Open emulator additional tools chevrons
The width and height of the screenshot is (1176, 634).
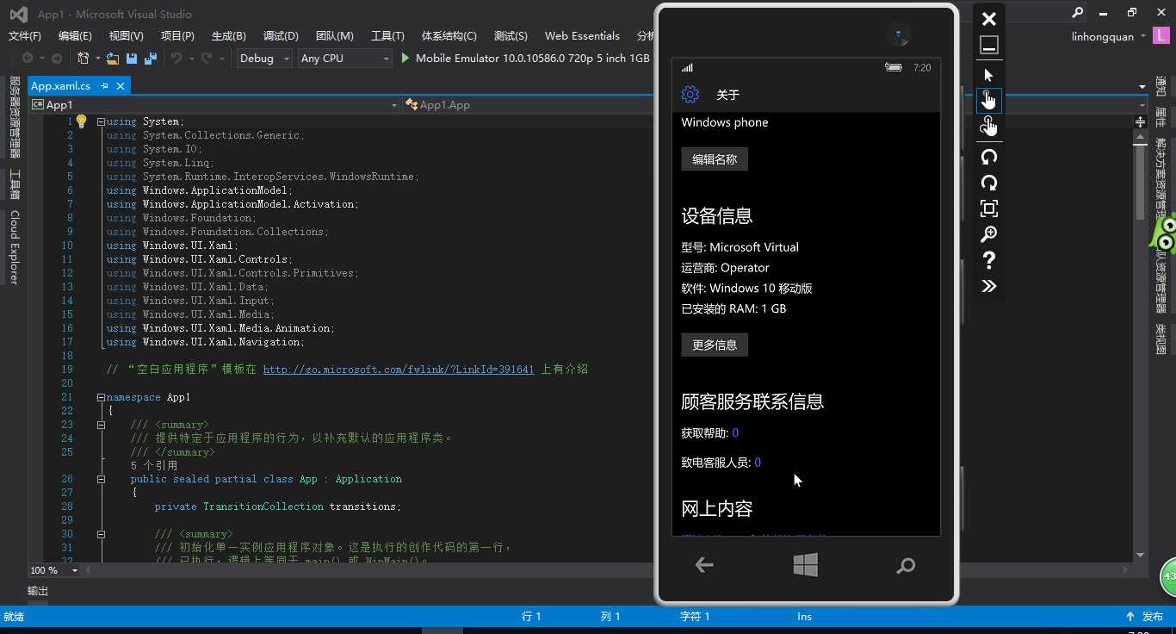coord(988,286)
